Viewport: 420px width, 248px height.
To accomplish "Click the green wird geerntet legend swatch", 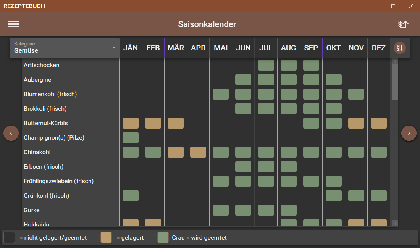I will click(163, 238).
